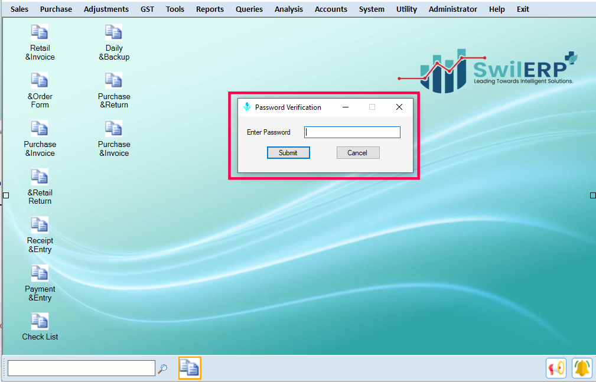This screenshot has width=596, height=382.
Task: Click the announcement megaphone icon bottom right
Action: tap(556, 368)
